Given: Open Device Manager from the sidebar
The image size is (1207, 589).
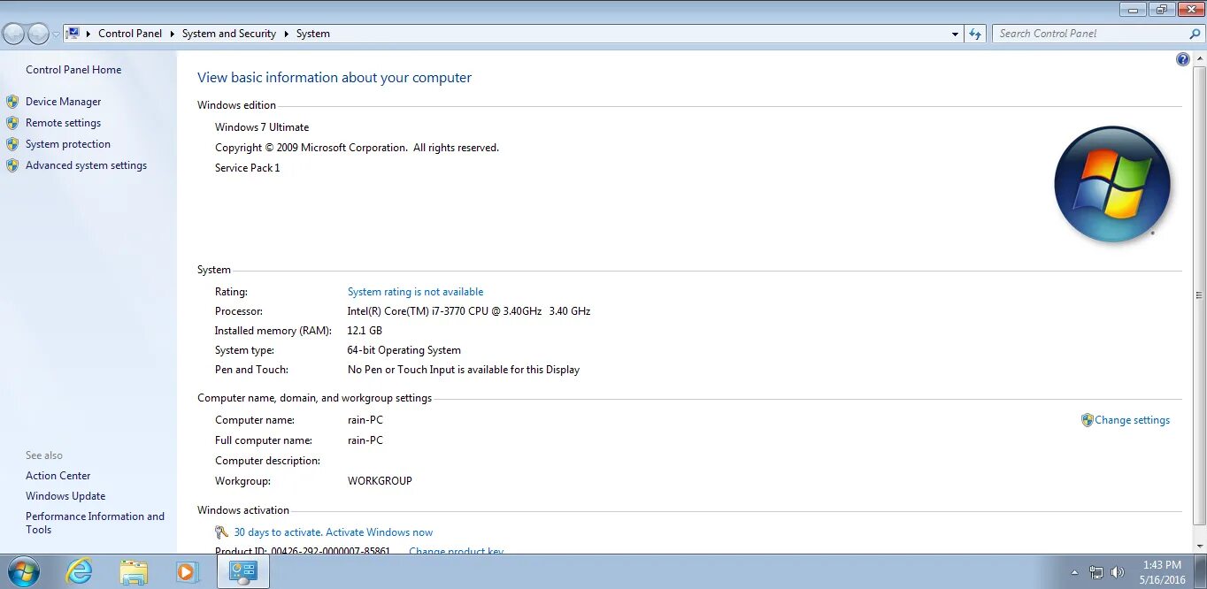Looking at the screenshot, I should [x=63, y=102].
